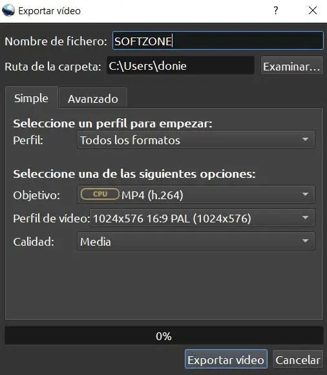Click the Ruta de la carpeta field
327x375 pixels.
180,65
